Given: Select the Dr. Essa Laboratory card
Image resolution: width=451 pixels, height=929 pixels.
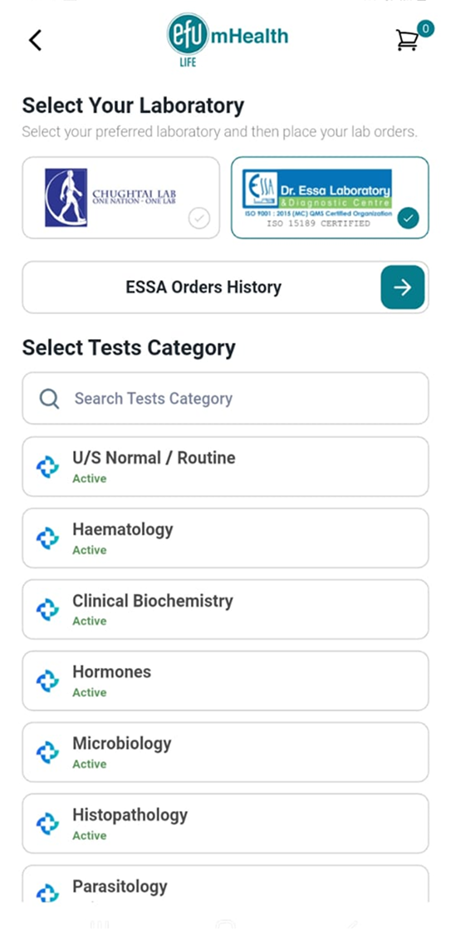Looking at the screenshot, I should point(330,198).
